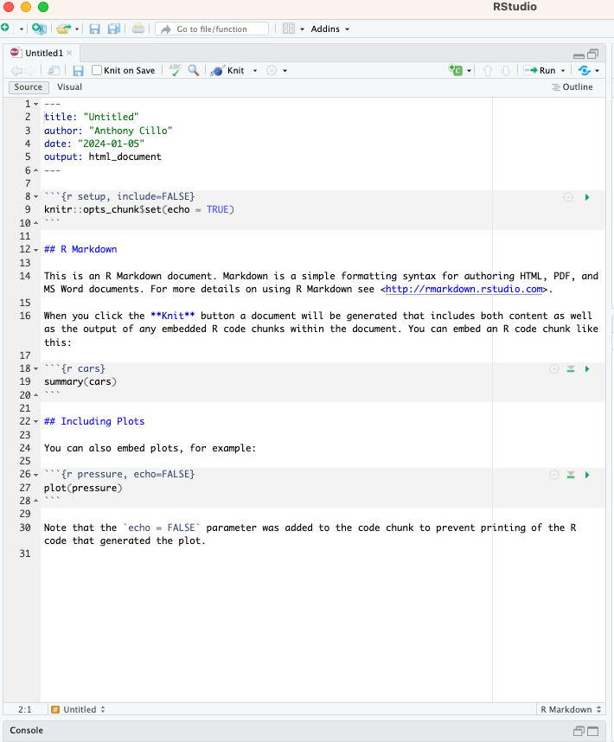This screenshot has width=614, height=742.
Task: Select the Console tab
Action: pos(27,730)
